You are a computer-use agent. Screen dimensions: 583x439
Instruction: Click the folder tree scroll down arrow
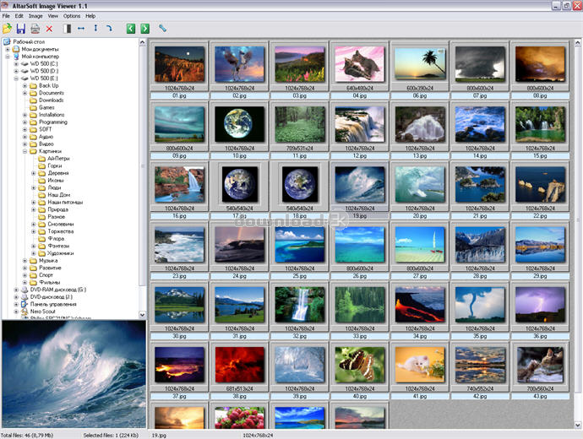[x=143, y=315]
